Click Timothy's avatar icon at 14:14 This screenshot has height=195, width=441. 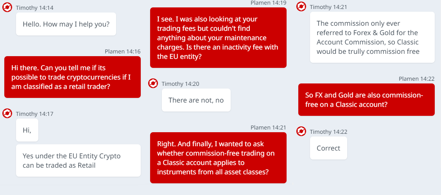click(7, 7)
